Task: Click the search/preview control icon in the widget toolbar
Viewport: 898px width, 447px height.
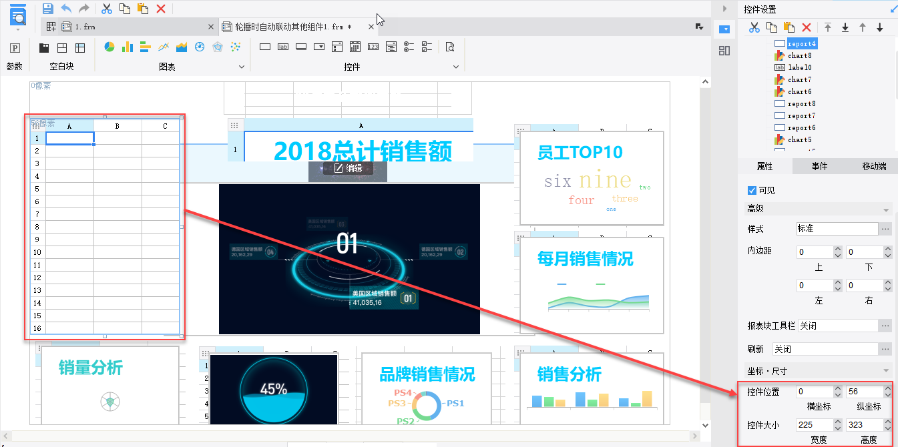Action: pyautogui.click(x=450, y=47)
